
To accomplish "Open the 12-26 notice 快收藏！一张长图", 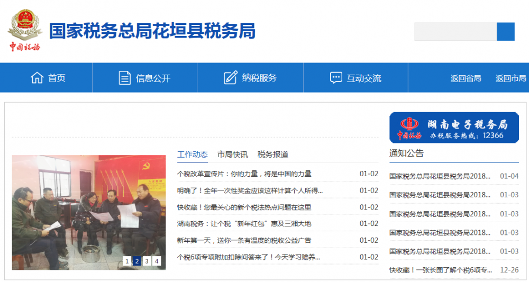I will click(x=441, y=270).
